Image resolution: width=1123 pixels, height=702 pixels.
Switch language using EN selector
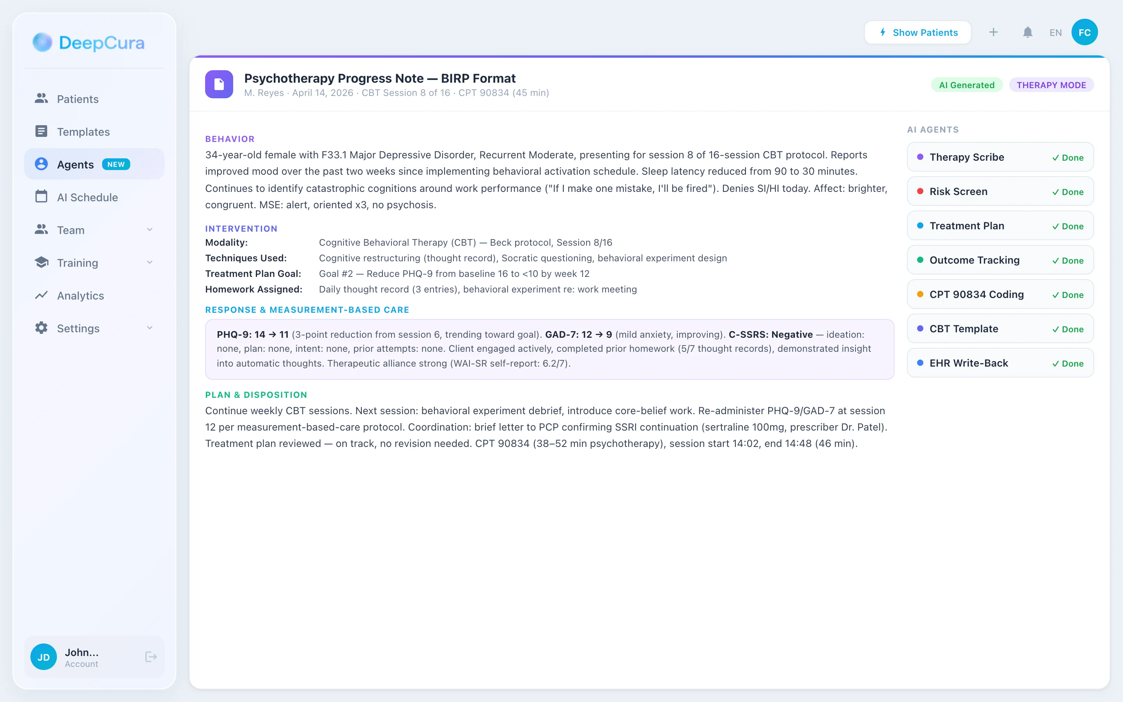pos(1055,32)
